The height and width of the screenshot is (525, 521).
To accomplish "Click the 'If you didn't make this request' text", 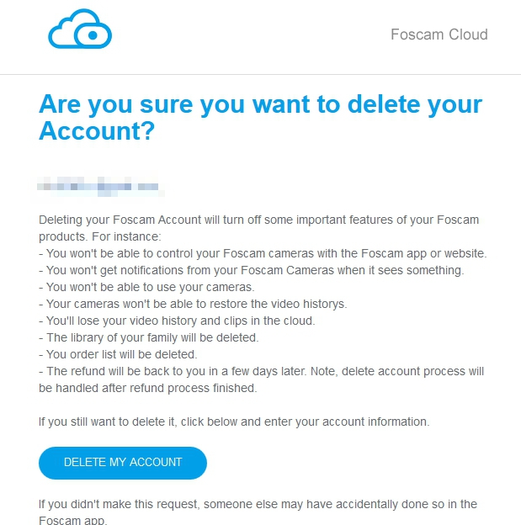I will pos(258,512).
